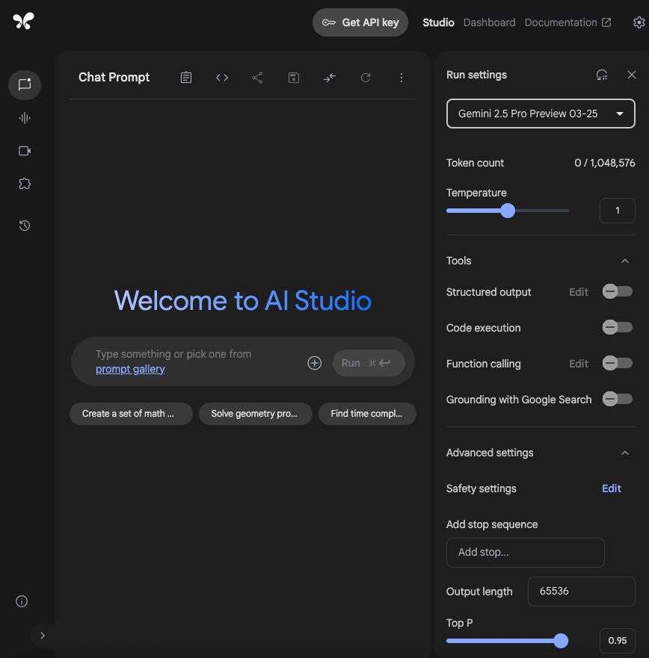Select 'Solve geometry pro...' suggestion
The width and height of the screenshot is (649, 658).
click(x=256, y=414)
